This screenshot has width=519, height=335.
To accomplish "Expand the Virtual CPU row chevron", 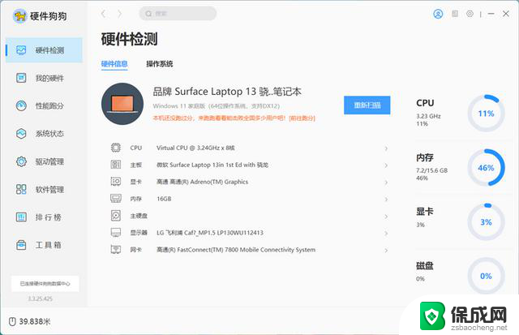I will pos(386,148).
